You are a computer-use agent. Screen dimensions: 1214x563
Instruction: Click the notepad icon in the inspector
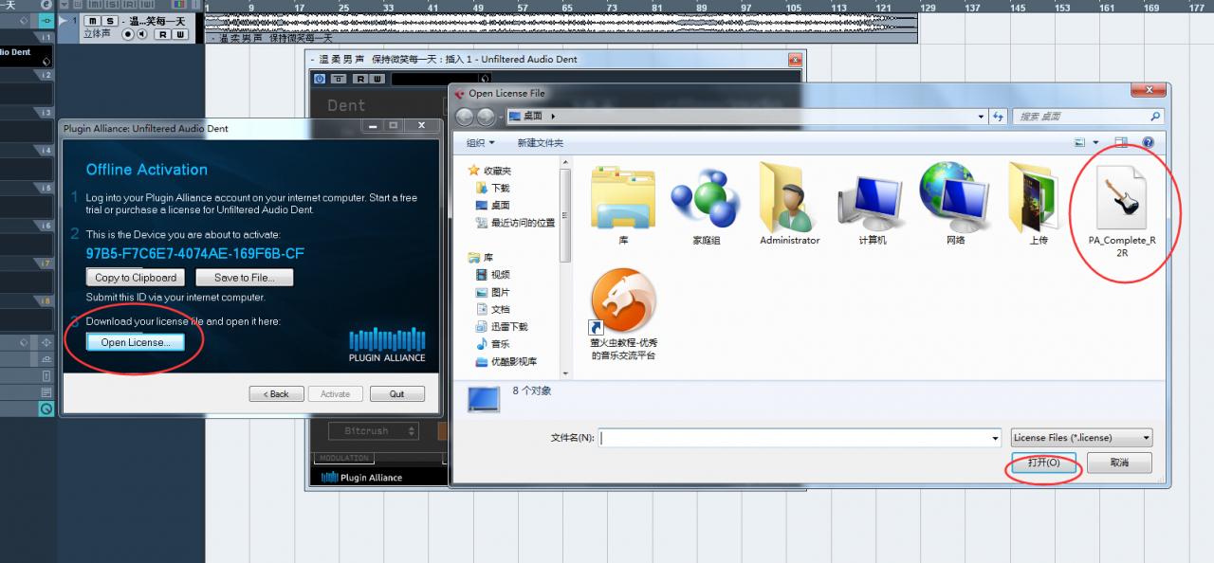pos(46,392)
